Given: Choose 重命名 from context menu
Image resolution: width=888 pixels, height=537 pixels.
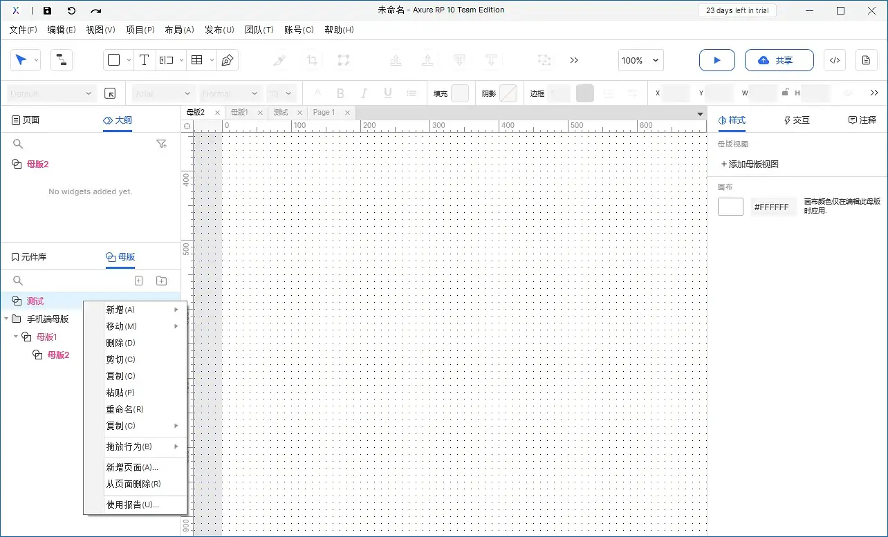Looking at the screenshot, I should pos(124,409).
